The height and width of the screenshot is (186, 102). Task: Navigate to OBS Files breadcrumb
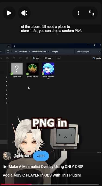pyautogui.click(x=23, y=52)
